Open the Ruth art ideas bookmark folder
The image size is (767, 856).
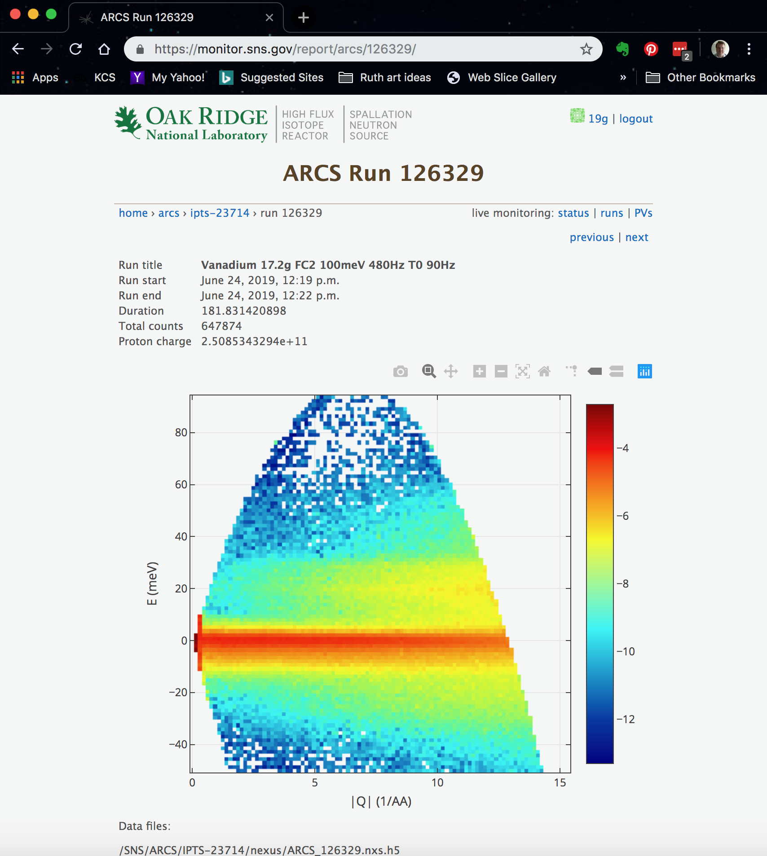(385, 78)
